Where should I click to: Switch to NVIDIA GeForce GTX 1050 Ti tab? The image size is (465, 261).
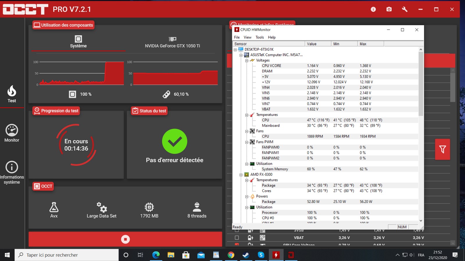172,42
